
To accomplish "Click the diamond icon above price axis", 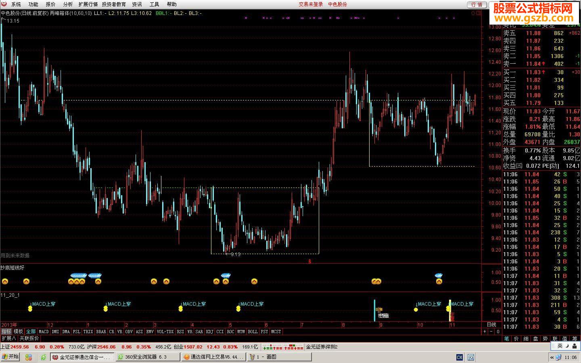I will (x=473, y=13).
